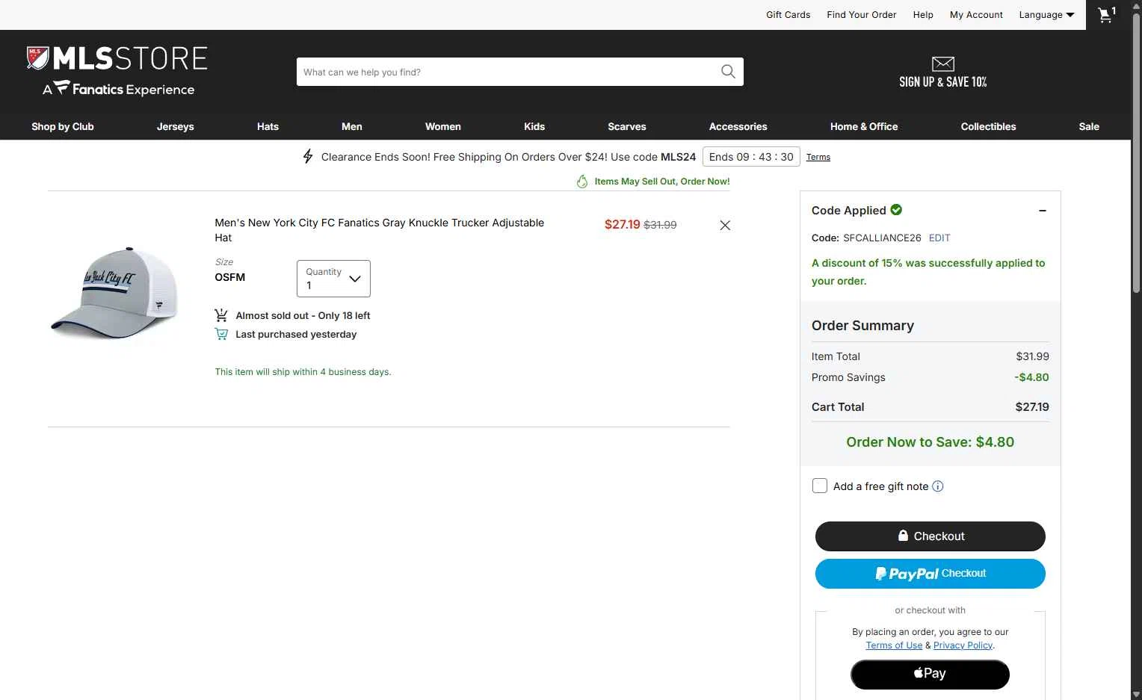Open the Accessories menu
The image size is (1142, 700).
738,126
